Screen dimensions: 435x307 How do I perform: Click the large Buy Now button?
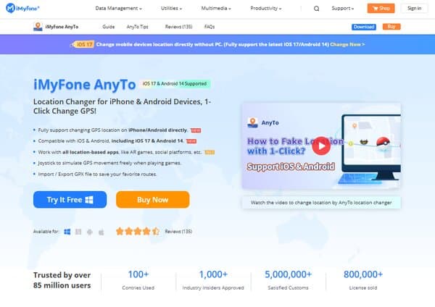click(x=152, y=200)
